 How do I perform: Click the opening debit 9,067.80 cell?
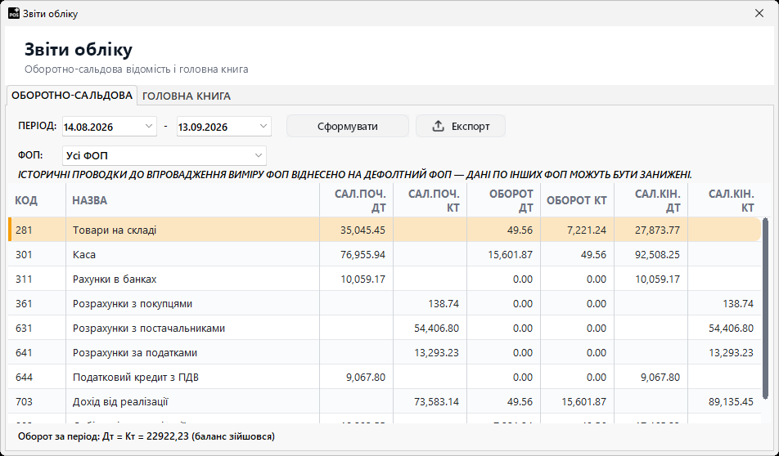[x=366, y=378]
